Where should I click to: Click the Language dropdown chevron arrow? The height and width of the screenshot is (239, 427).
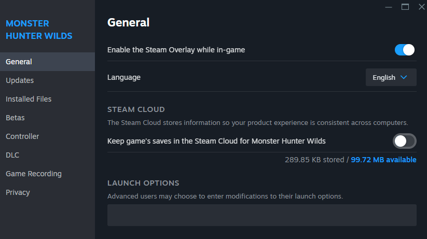(404, 78)
